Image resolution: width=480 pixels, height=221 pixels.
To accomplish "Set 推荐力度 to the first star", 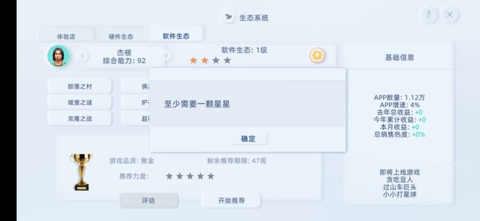I will tap(169, 176).
